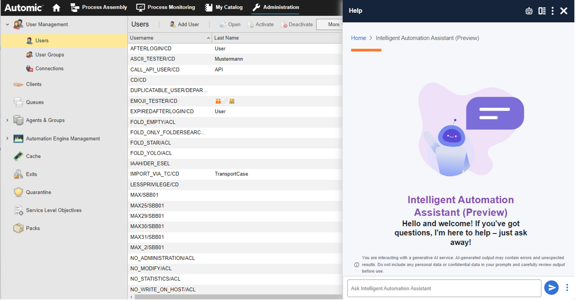Send message with the blue arrow button
This screenshot has width=576, height=300.
(x=551, y=288)
